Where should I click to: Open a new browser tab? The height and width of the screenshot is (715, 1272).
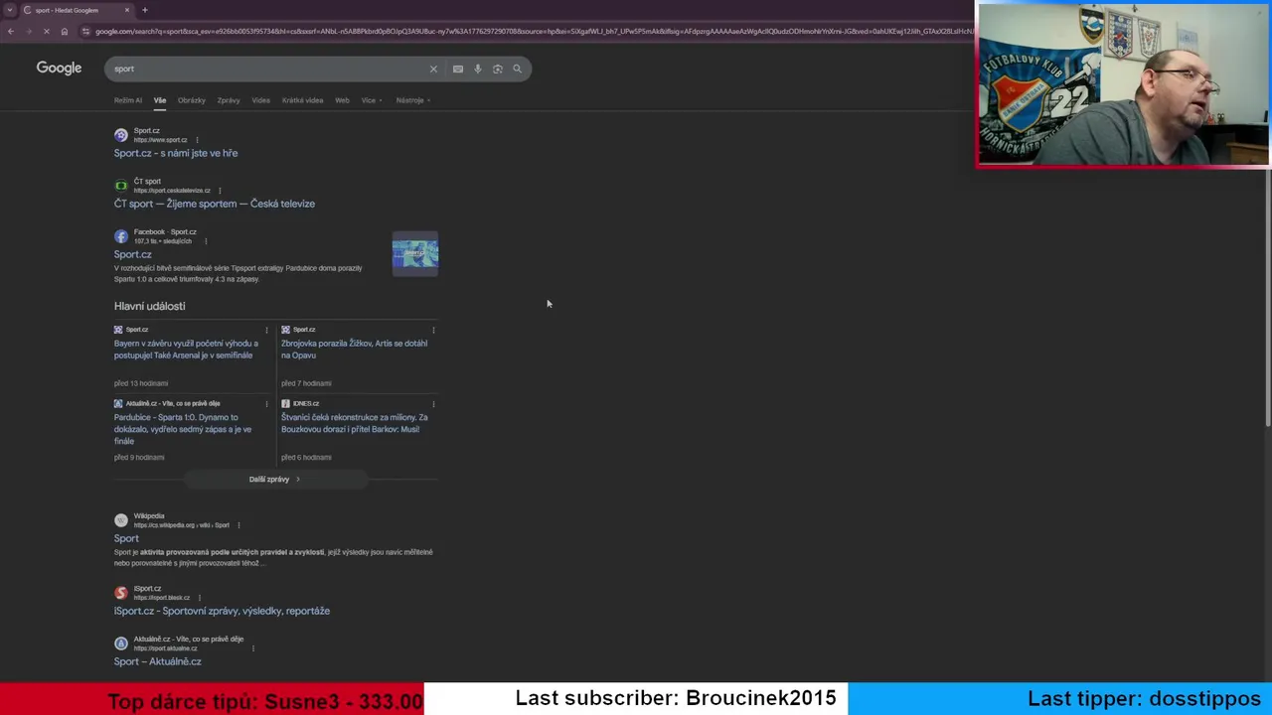pos(145,10)
